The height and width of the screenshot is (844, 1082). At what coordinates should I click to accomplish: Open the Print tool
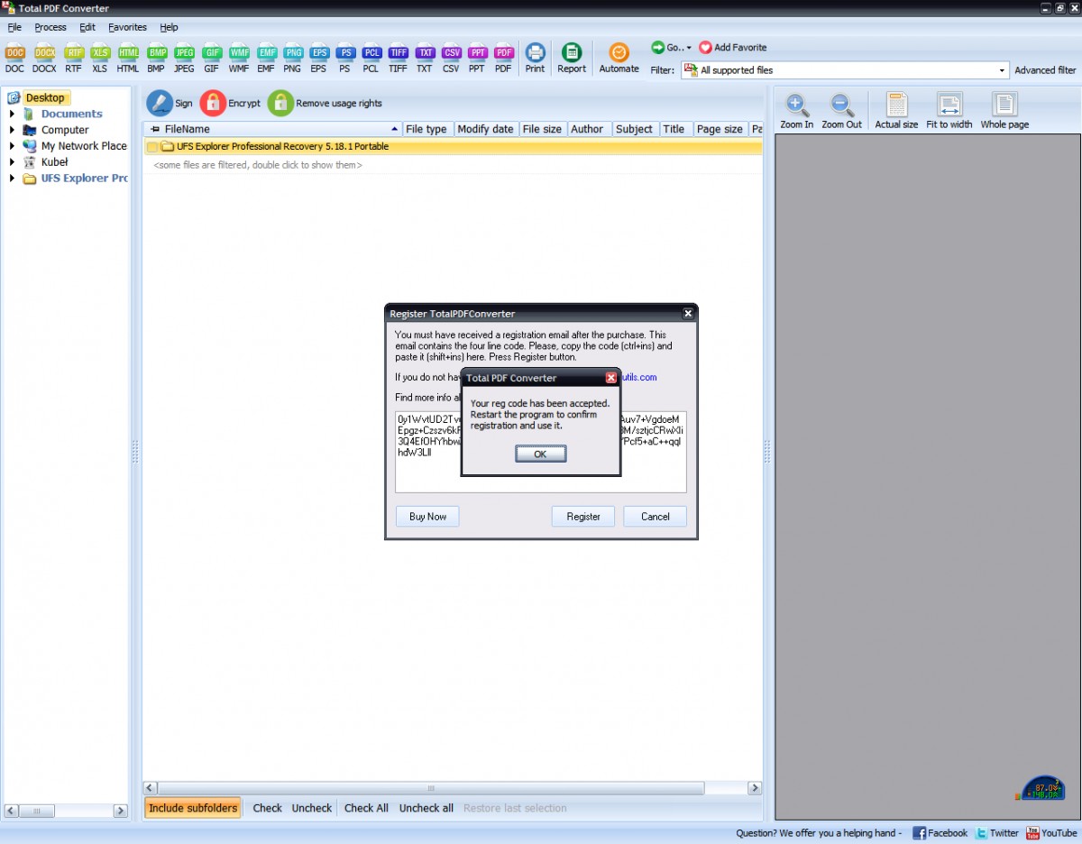coord(535,53)
